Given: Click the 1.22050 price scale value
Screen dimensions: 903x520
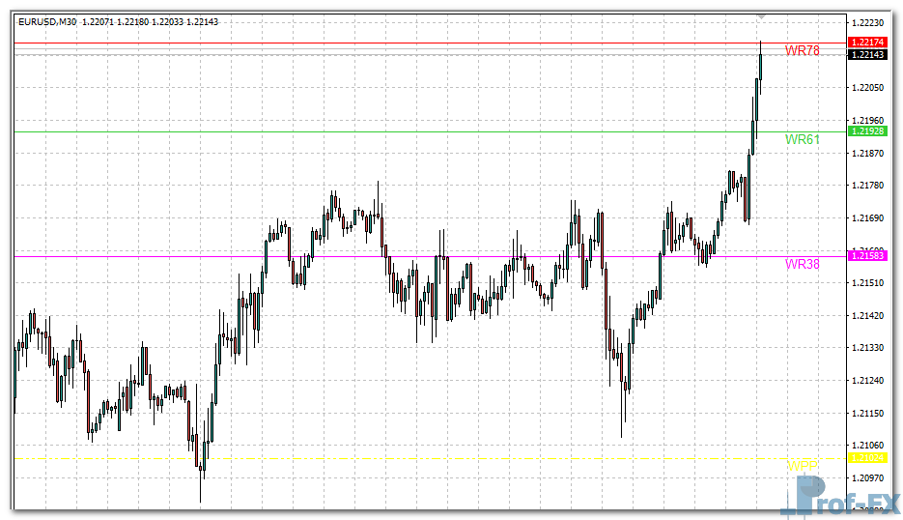Looking at the screenshot, I should [x=867, y=88].
